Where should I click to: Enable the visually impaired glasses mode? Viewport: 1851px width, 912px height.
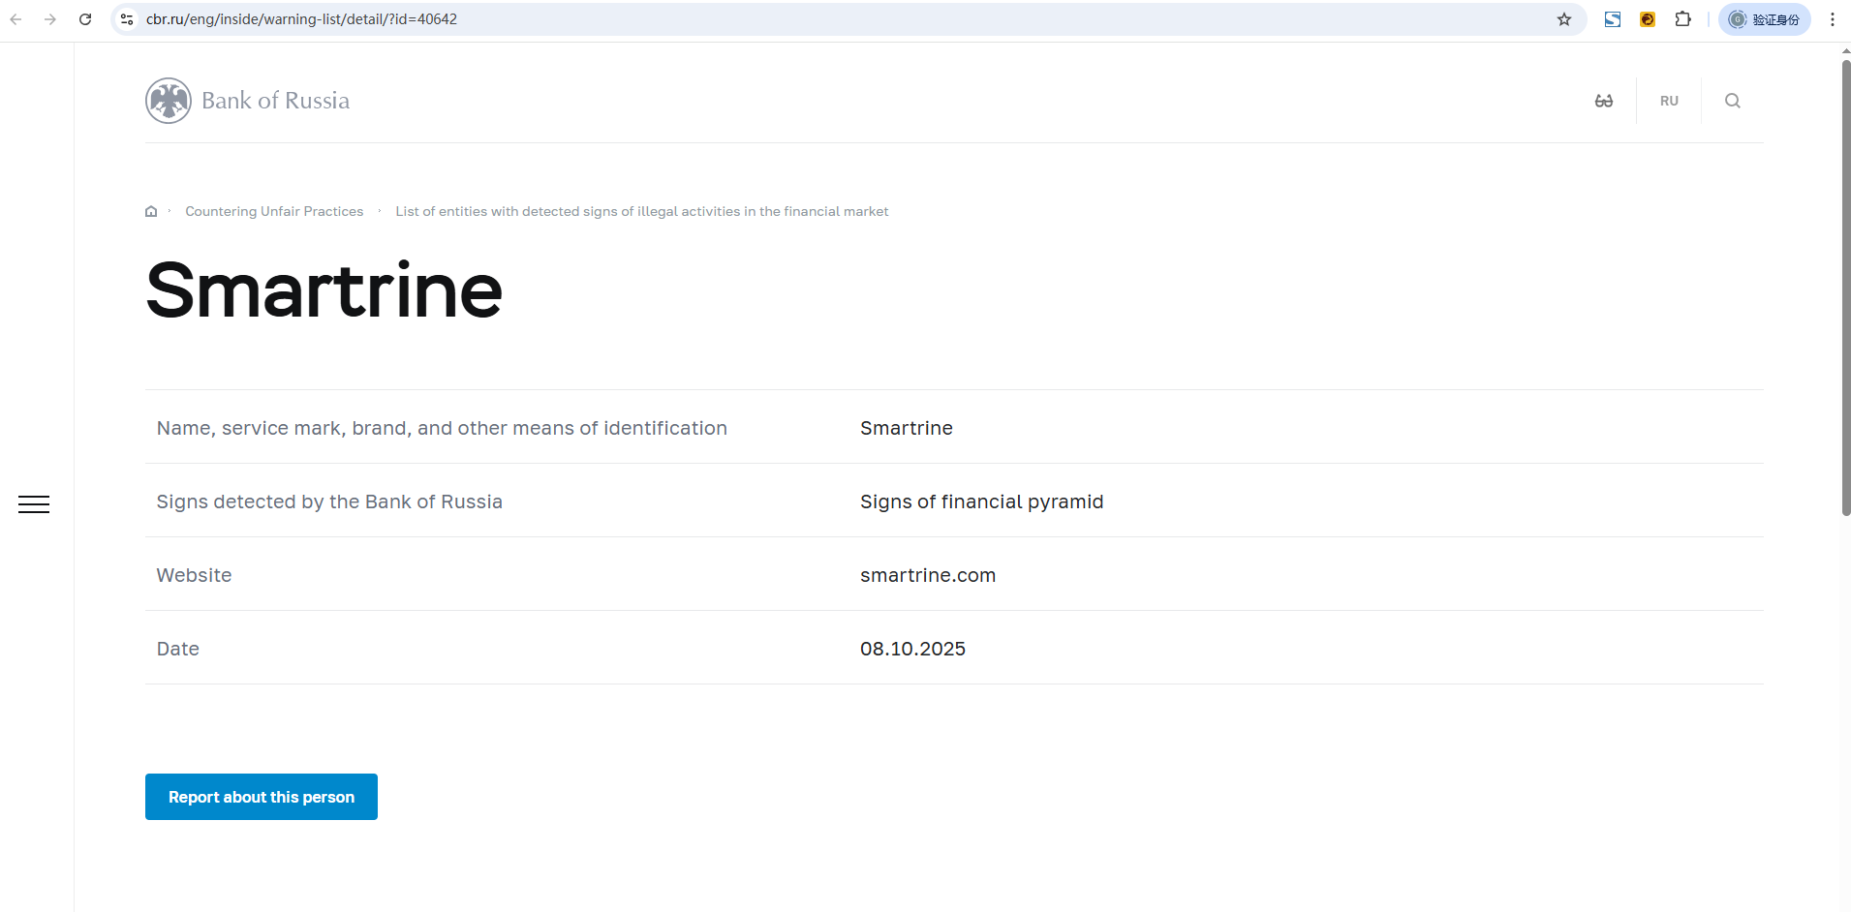pos(1604,101)
